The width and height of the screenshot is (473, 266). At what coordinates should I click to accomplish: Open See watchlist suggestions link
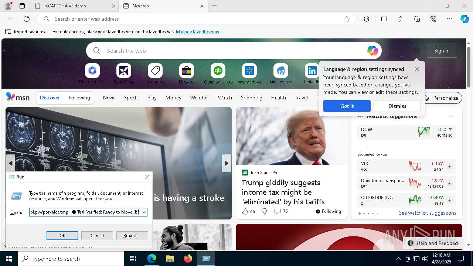428,213
